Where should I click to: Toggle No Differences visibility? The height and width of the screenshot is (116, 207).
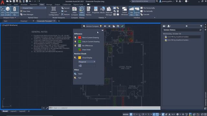(75, 46)
